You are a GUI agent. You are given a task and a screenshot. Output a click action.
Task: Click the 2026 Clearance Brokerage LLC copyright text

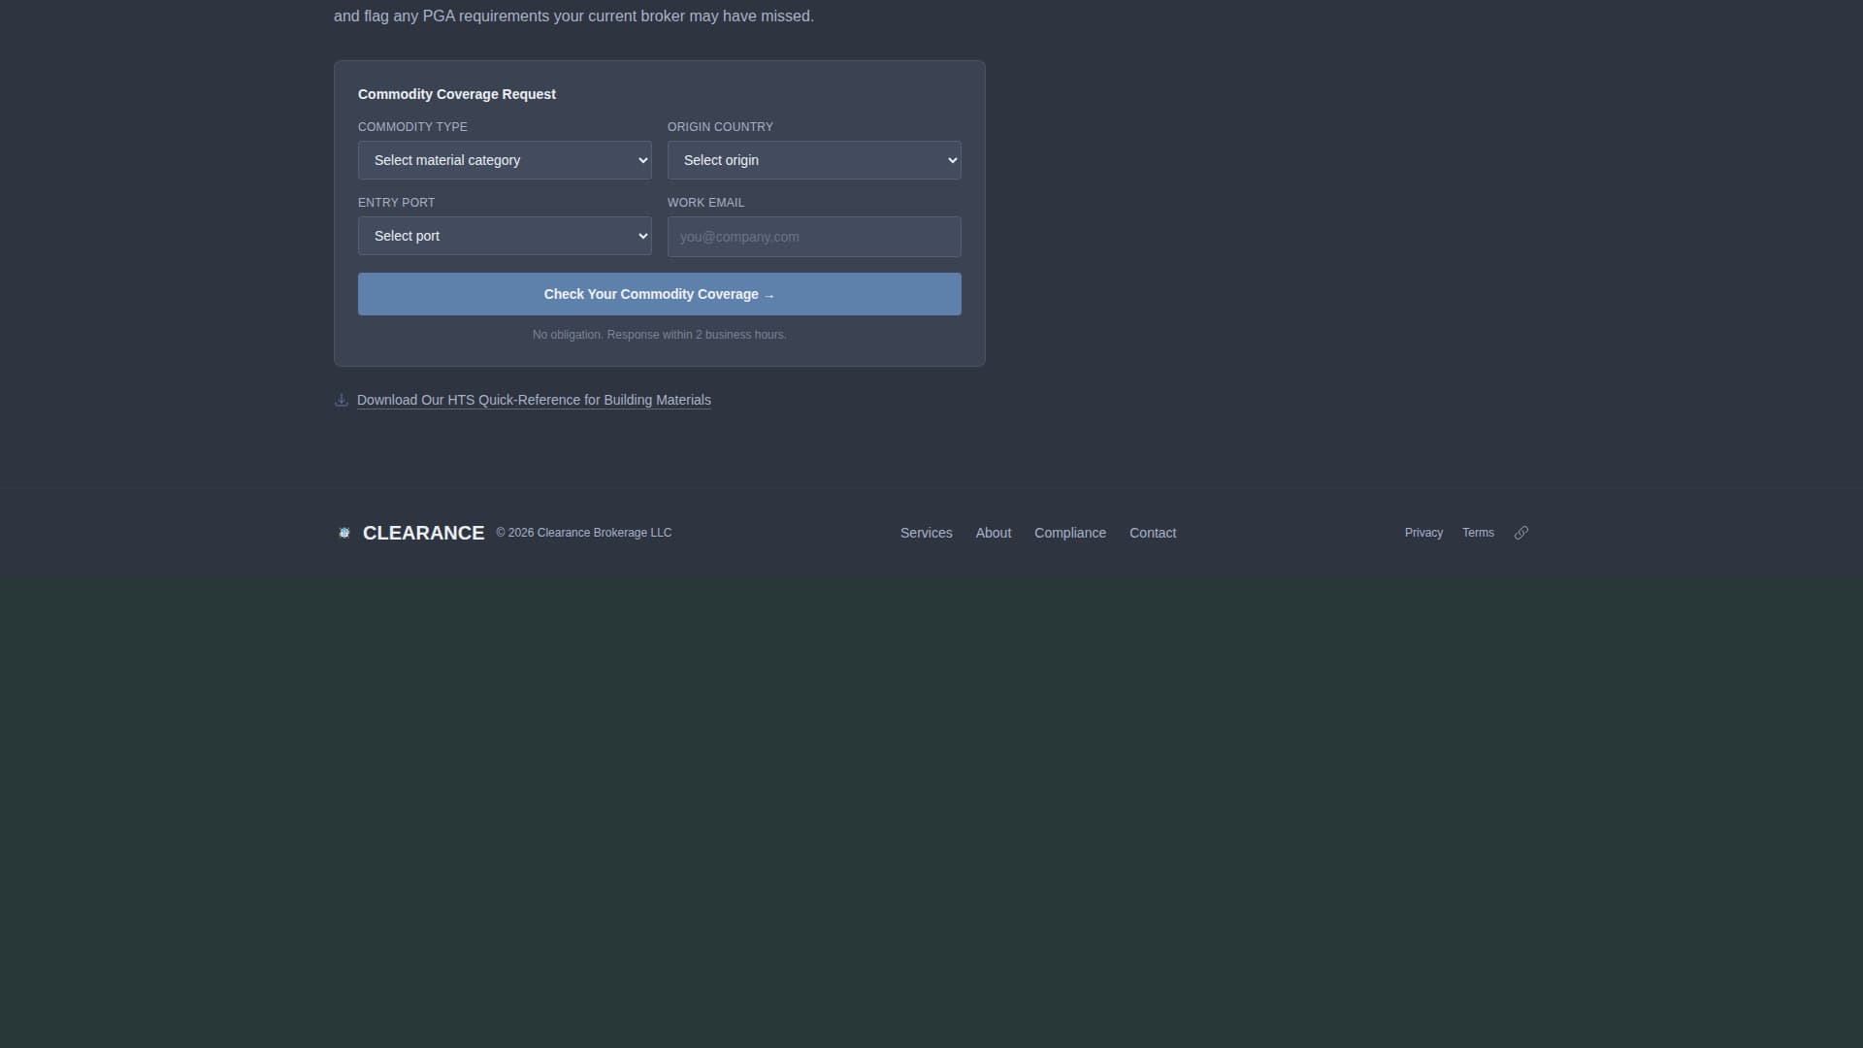pos(583,533)
